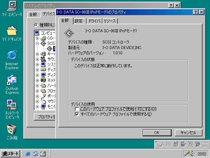210x158 pixels.
Task: Select the floppy フロッ controller icon
Action: pyautogui.click(x=43, y=91)
